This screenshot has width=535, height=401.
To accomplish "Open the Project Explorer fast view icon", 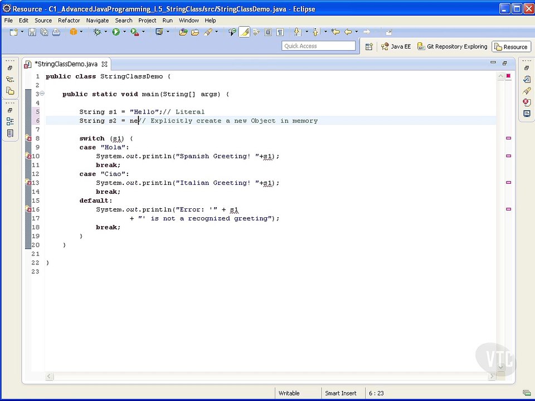I will click(10, 91).
